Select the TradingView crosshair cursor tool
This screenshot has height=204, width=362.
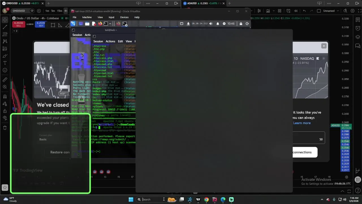click(x=5, y=20)
